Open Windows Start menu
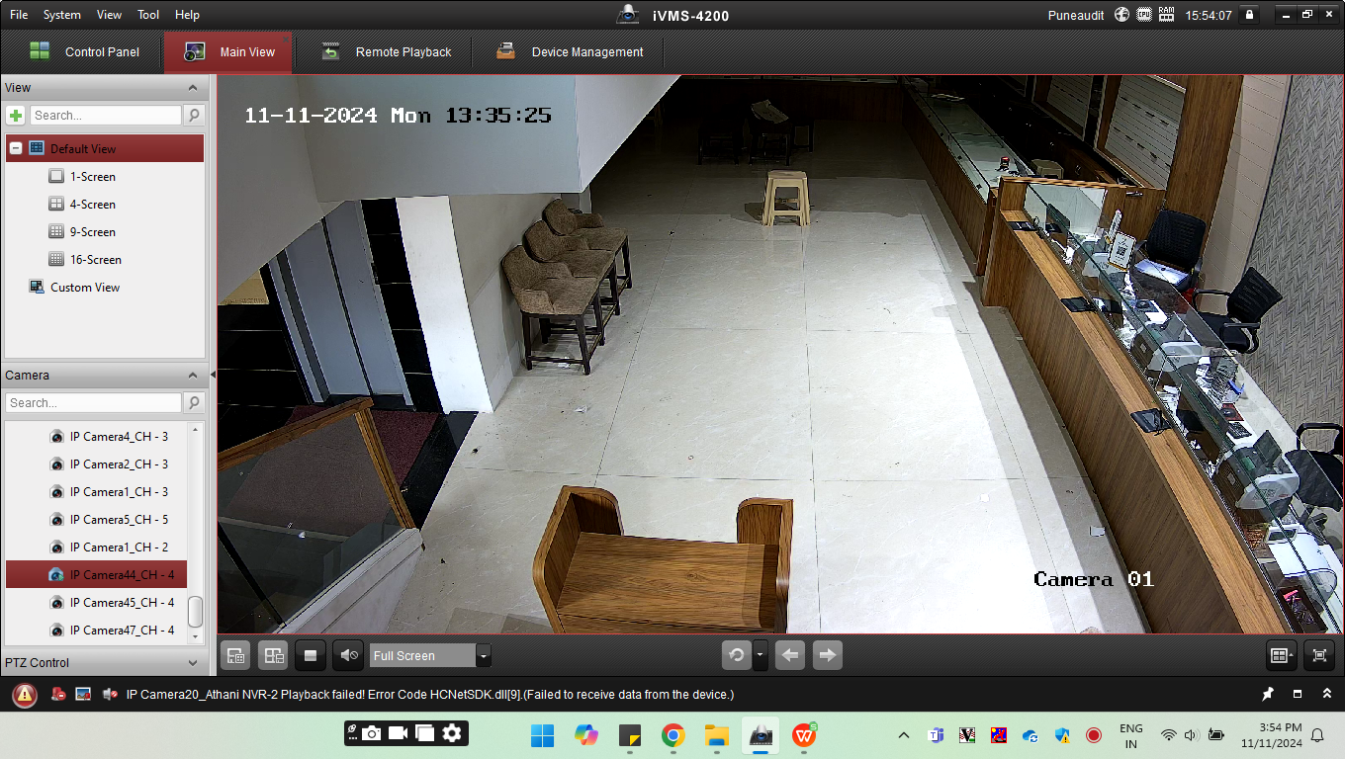Viewport: 1345px width, 759px height. [x=542, y=735]
